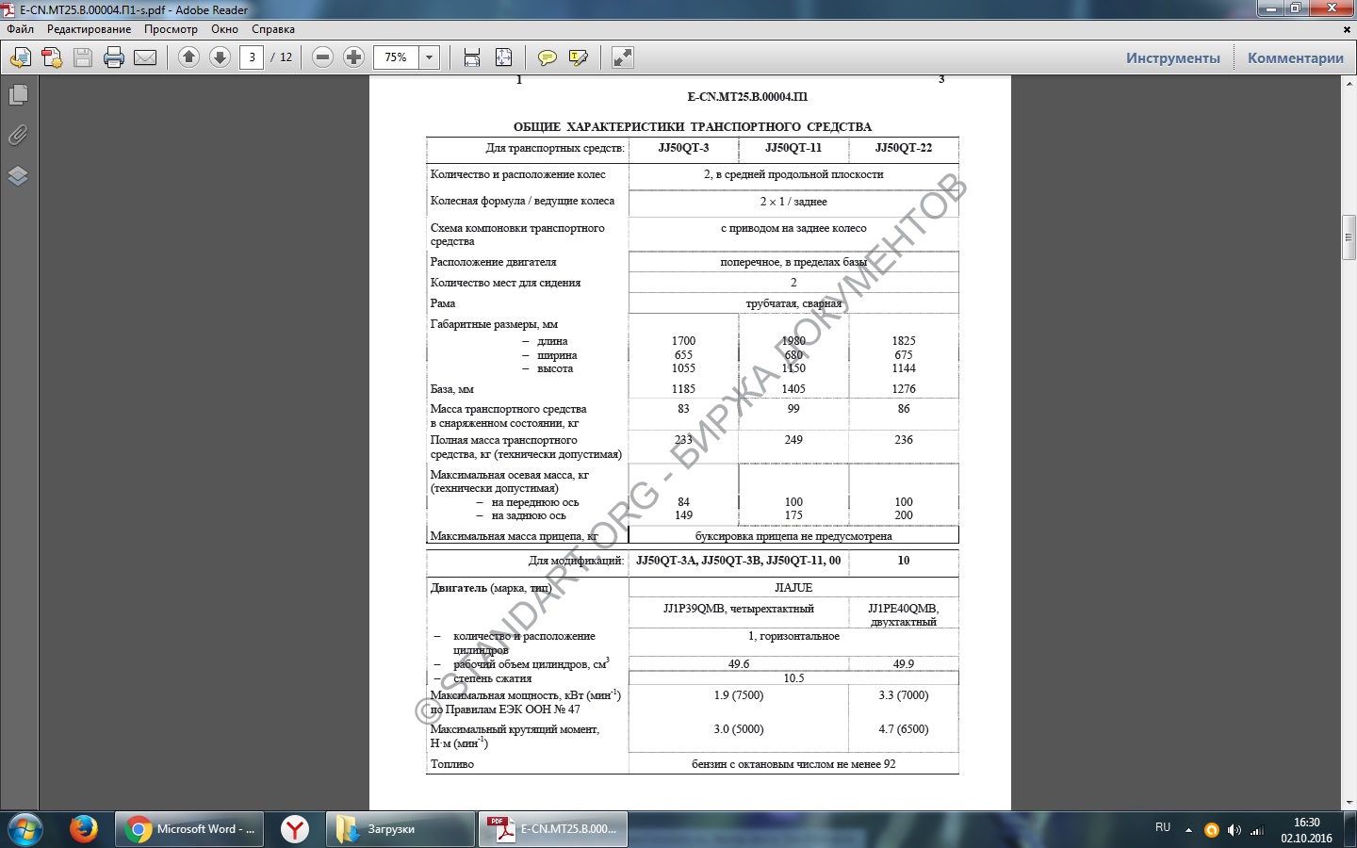Add a sticky note comment
The height and width of the screenshot is (848, 1357).
click(x=547, y=57)
